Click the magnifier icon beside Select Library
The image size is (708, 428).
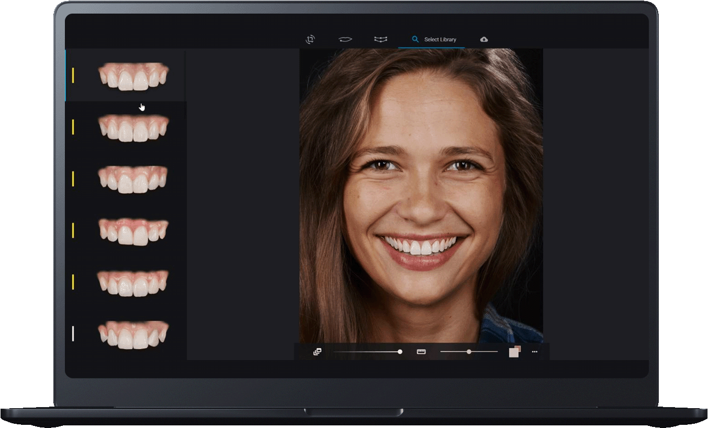[415, 40]
